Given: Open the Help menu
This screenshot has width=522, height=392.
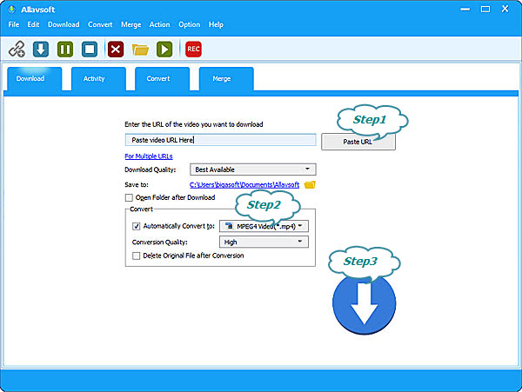Looking at the screenshot, I should [216, 24].
